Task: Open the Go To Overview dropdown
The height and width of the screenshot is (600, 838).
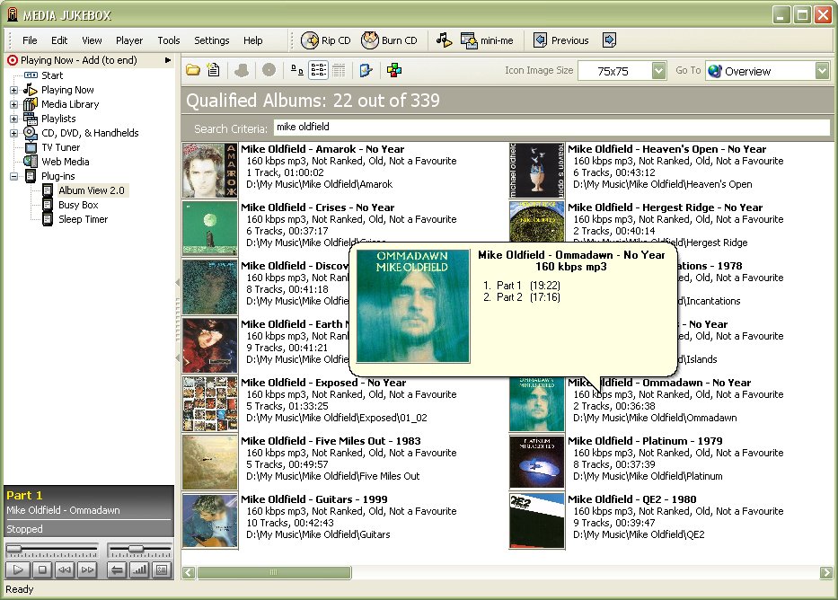Action: point(822,71)
